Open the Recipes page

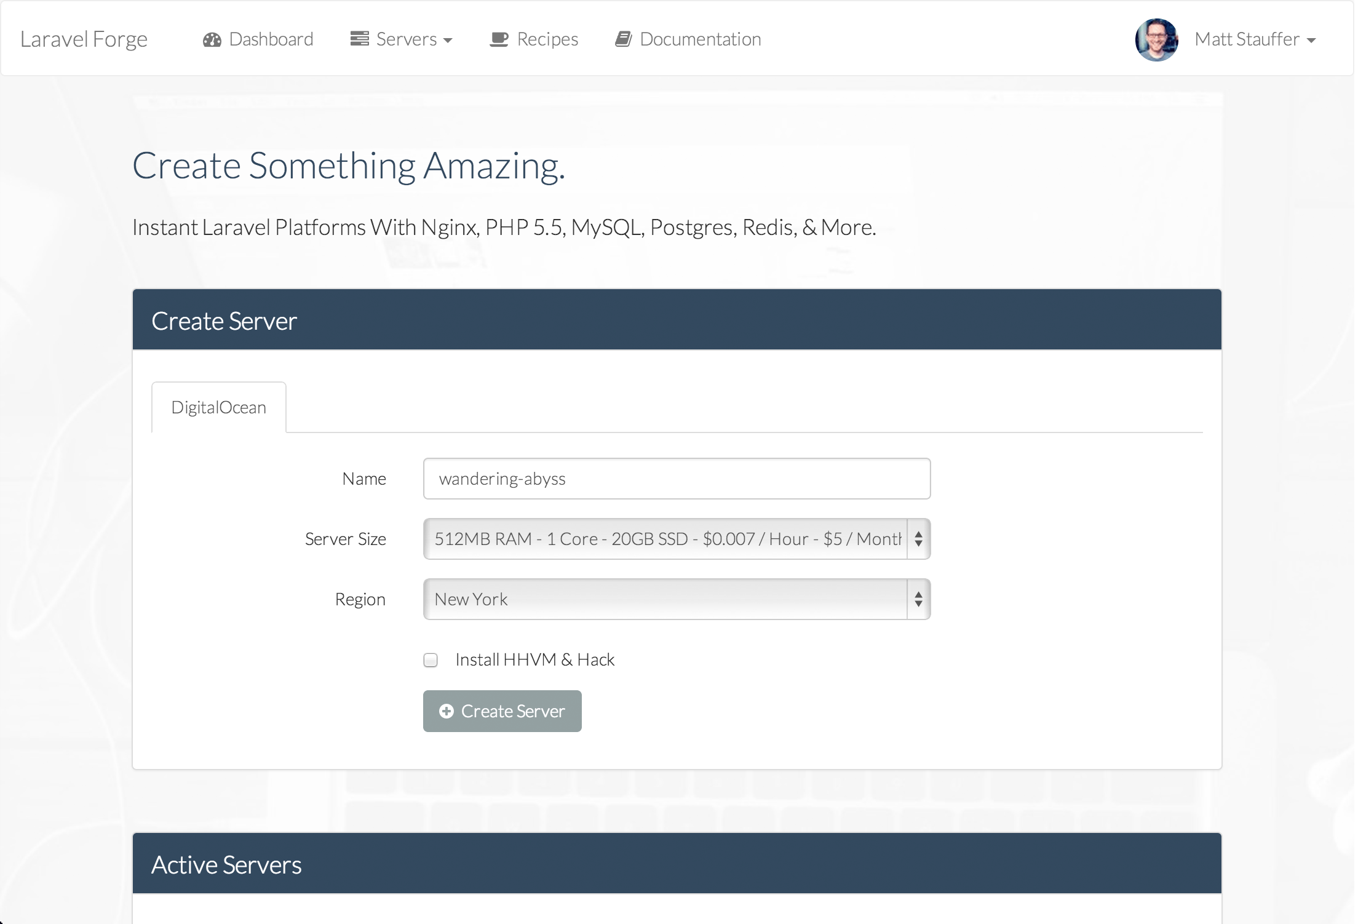[534, 39]
